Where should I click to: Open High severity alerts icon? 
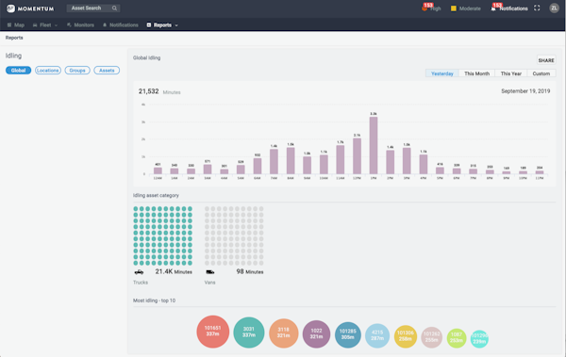(x=424, y=8)
